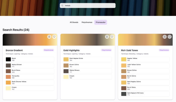Bookmark the Gold Highlights card
The image size is (176, 102).
pyautogui.click(x=107, y=37)
